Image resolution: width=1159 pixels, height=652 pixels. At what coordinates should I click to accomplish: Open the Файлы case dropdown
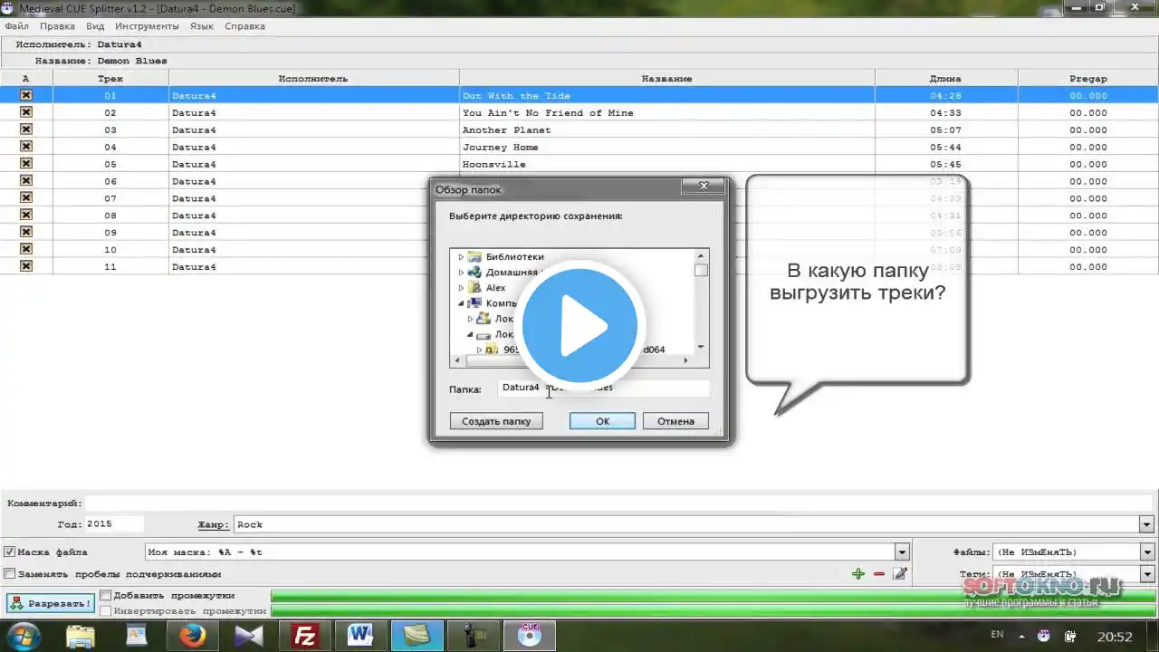[1147, 551]
